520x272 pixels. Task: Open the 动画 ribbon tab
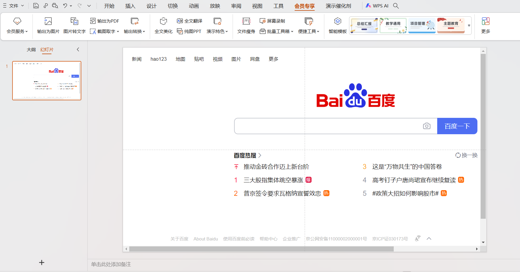coord(194,6)
